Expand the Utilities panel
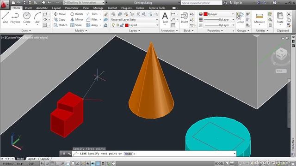This screenshot has width=296, height=166. pyautogui.click(x=262, y=30)
